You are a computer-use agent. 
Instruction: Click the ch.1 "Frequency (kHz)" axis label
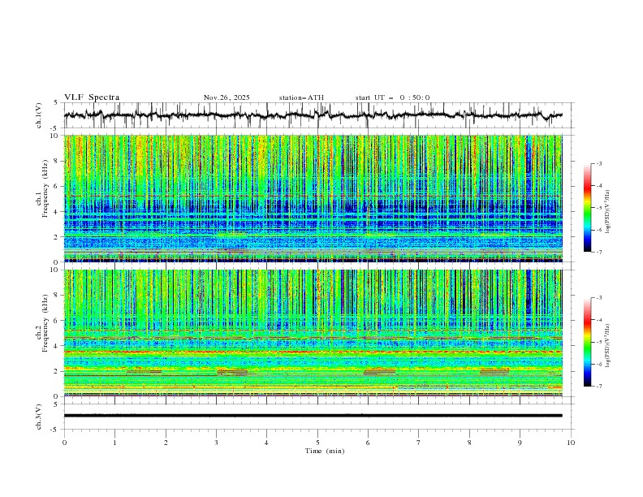tap(45, 188)
